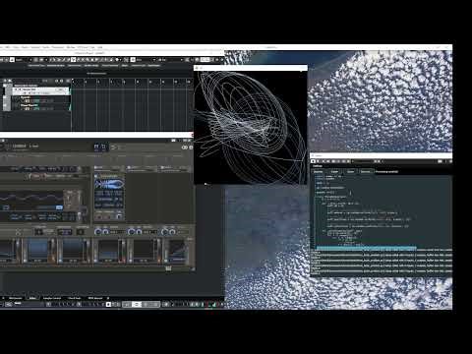Image resolution: width=472 pixels, height=354 pixels.
Task: Click the rightmost blue knob in the plugin window
Action: point(172,232)
